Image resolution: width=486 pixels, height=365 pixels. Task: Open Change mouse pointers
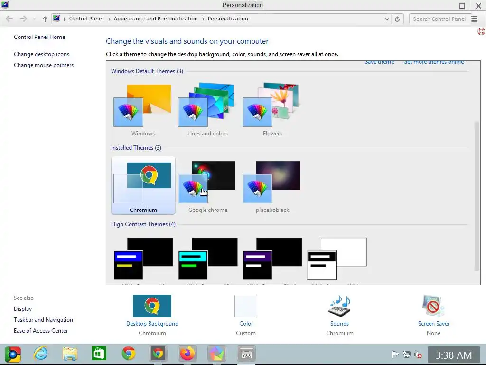[44, 65]
